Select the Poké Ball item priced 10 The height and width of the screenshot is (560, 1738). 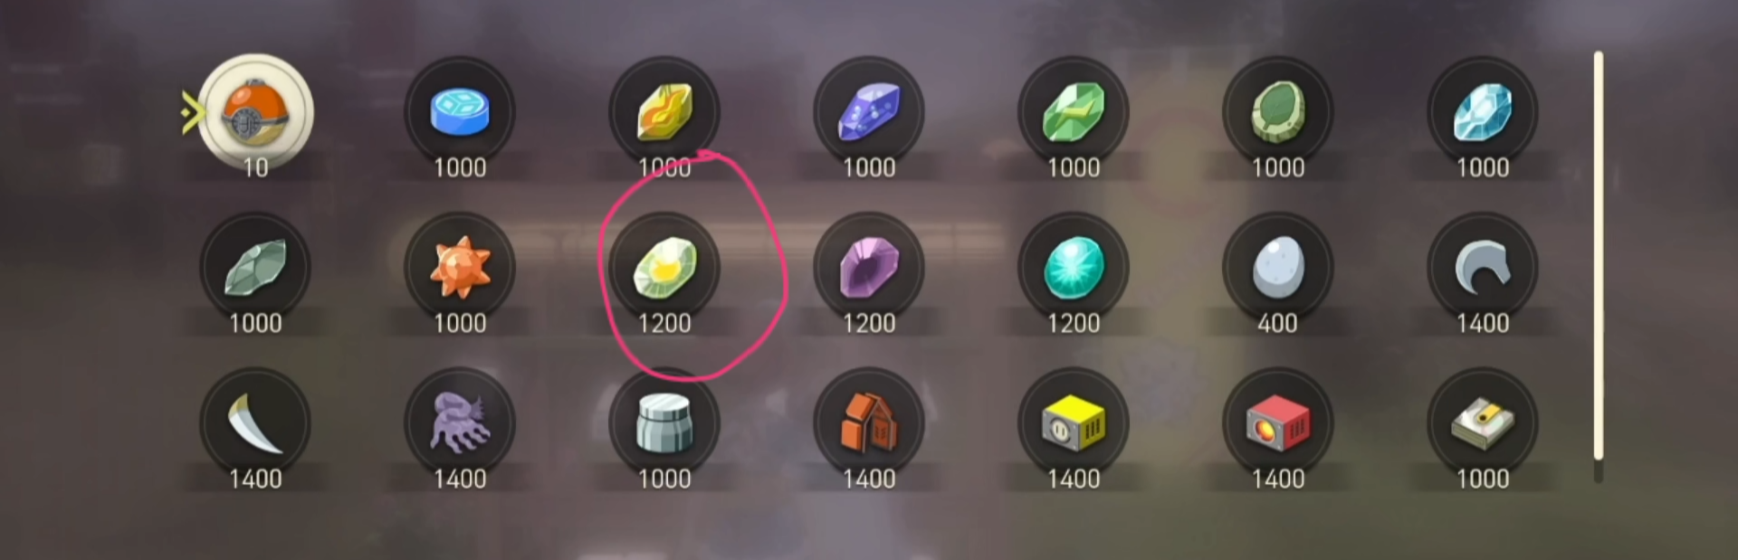coord(255,112)
